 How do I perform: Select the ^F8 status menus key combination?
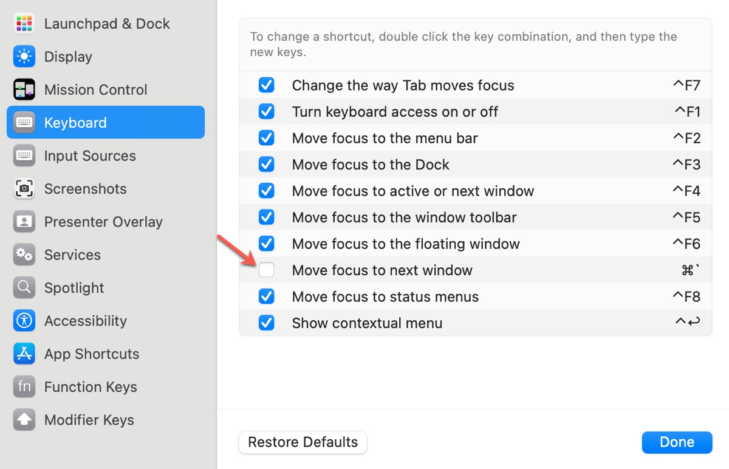pyautogui.click(x=686, y=297)
